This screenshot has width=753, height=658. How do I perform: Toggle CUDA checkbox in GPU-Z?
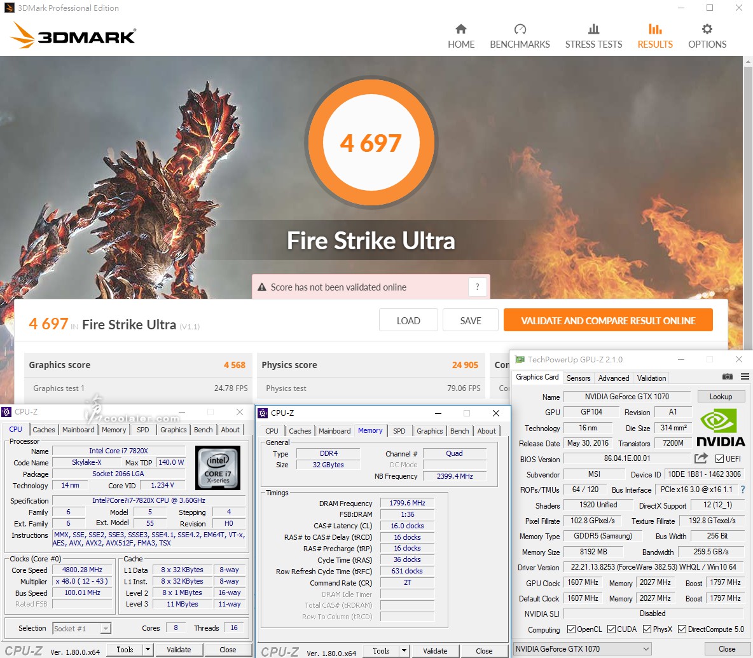pyautogui.click(x=611, y=629)
